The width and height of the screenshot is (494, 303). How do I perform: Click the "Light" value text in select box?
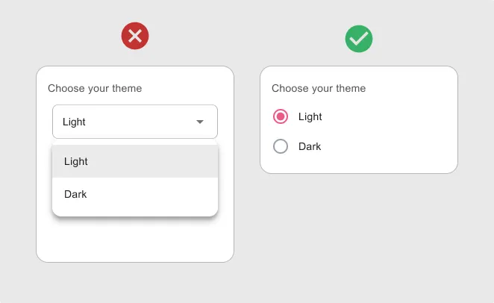tap(74, 122)
